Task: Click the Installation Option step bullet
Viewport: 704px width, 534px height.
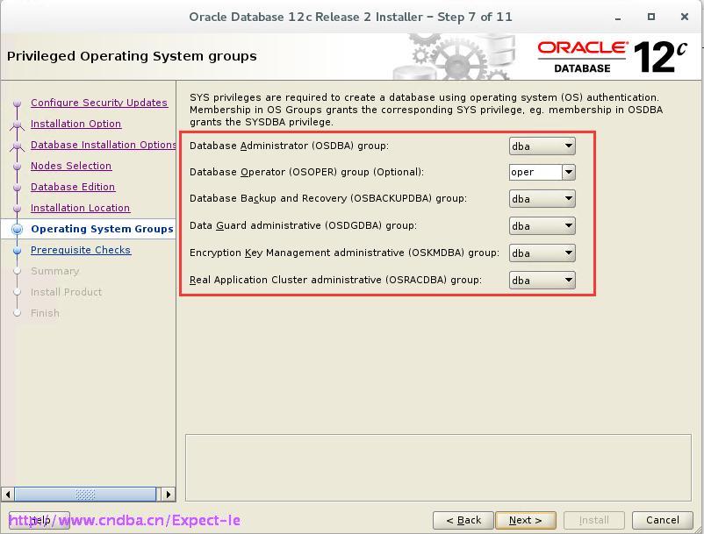Action: pyautogui.click(x=17, y=125)
